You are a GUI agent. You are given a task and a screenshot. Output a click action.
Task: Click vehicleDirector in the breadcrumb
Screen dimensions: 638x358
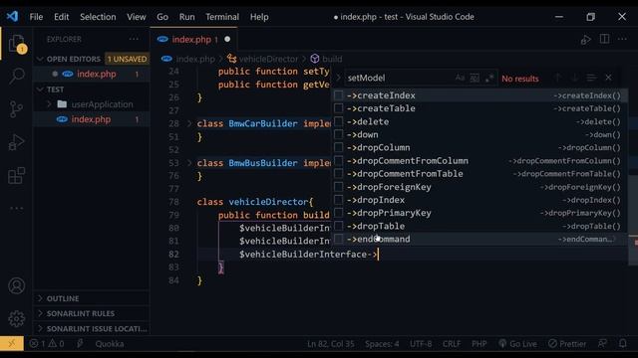coord(268,59)
